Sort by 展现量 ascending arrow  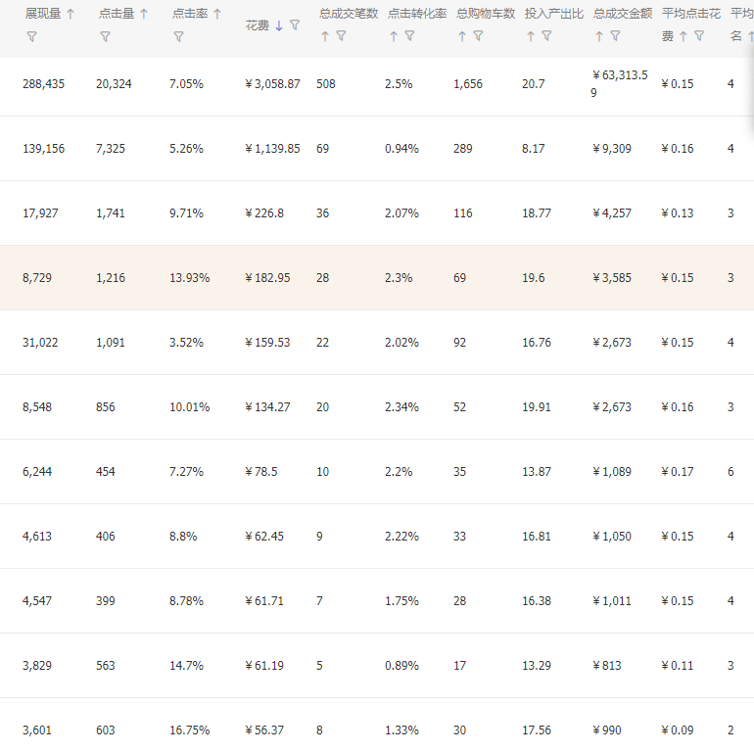pos(71,14)
